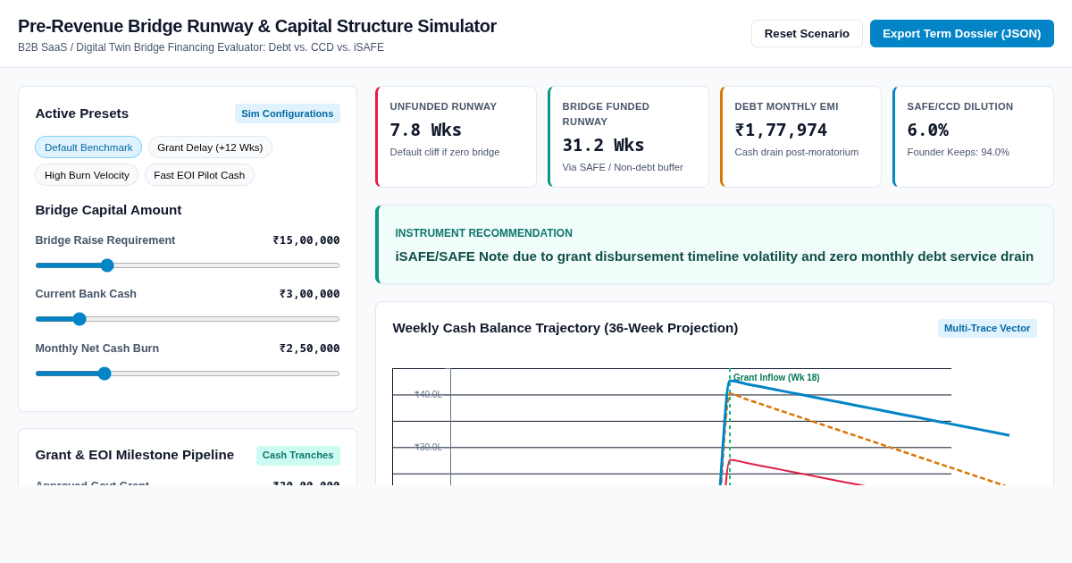
Task: Click the Default cliff if zero bridge caption
Action: pos(445,152)
